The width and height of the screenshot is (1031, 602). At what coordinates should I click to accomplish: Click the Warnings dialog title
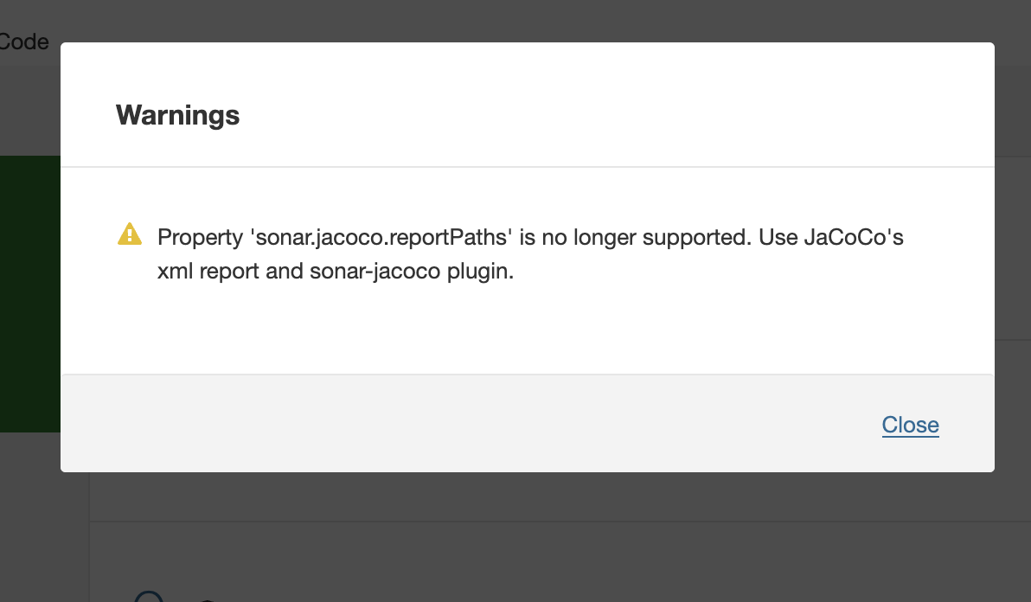coord(177,115)
